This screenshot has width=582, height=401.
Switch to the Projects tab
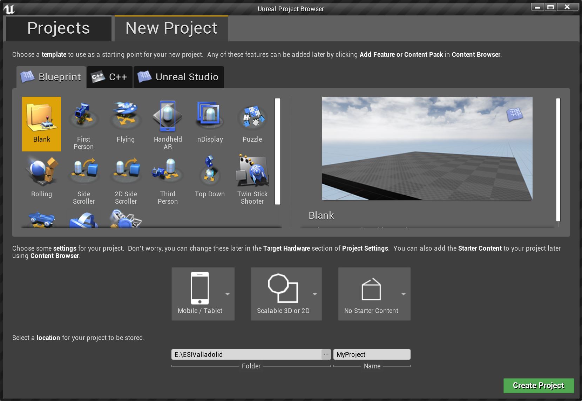click(59, 28)
